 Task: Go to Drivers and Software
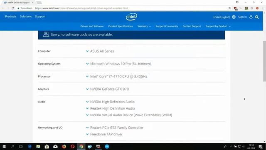coord(92,26)
